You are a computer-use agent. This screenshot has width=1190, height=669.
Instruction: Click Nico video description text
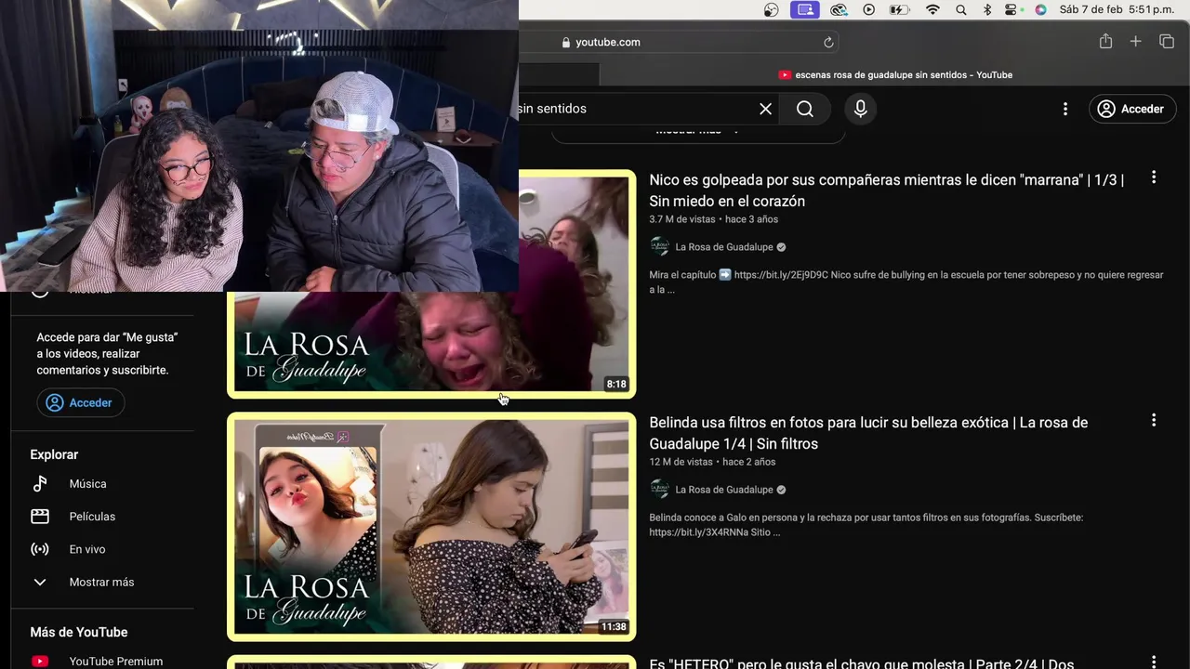(906, 282)
